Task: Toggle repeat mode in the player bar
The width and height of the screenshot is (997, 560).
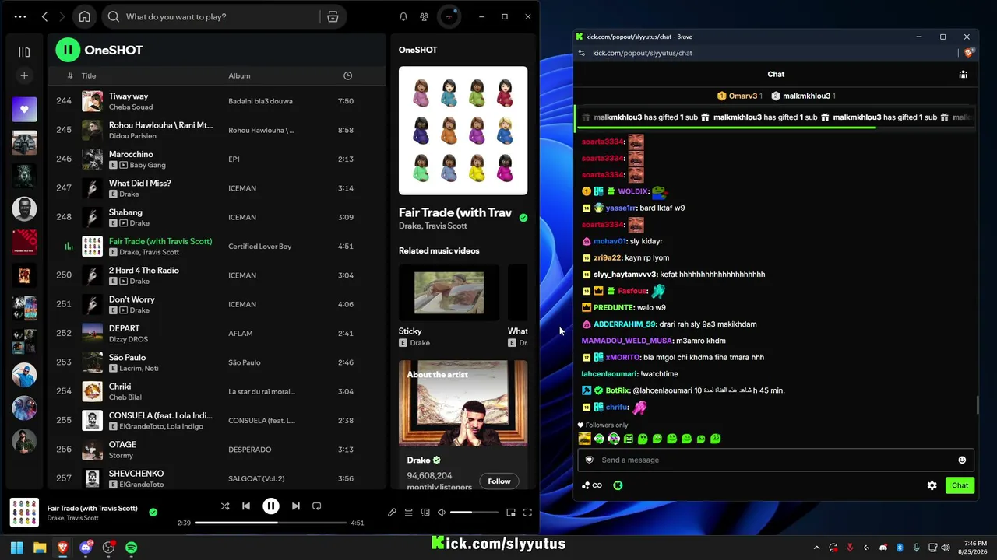Action: [x=316, y=506]
